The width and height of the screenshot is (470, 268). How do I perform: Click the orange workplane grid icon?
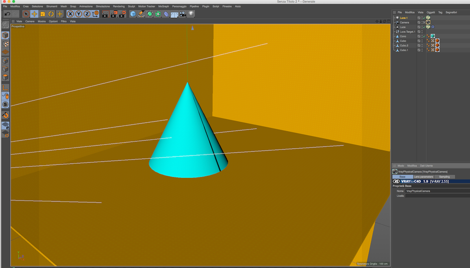5,52
